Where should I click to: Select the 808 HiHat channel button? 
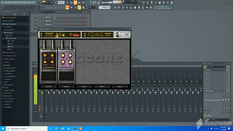click(x=48, y=25)
